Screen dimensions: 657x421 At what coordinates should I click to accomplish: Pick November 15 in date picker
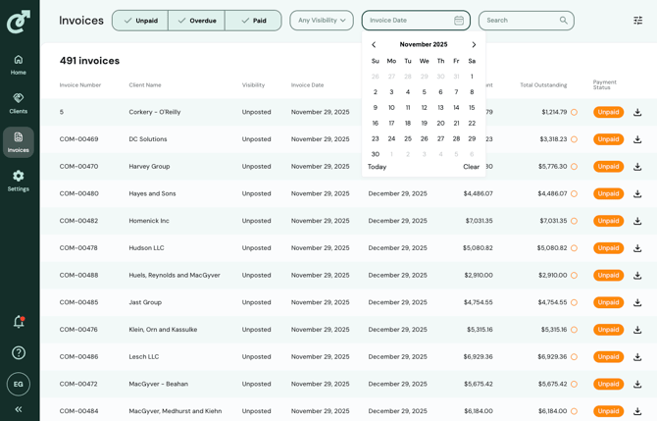472,108
